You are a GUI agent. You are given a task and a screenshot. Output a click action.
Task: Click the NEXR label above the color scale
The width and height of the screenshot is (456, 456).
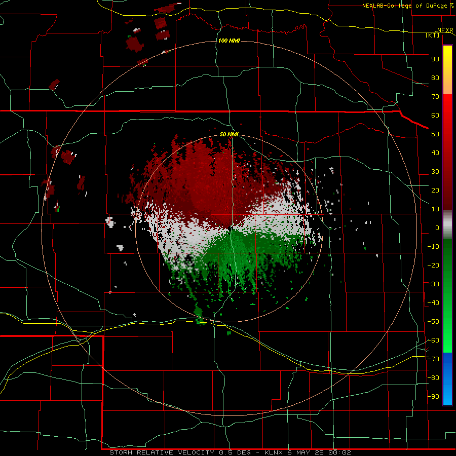tap(445, 30)
